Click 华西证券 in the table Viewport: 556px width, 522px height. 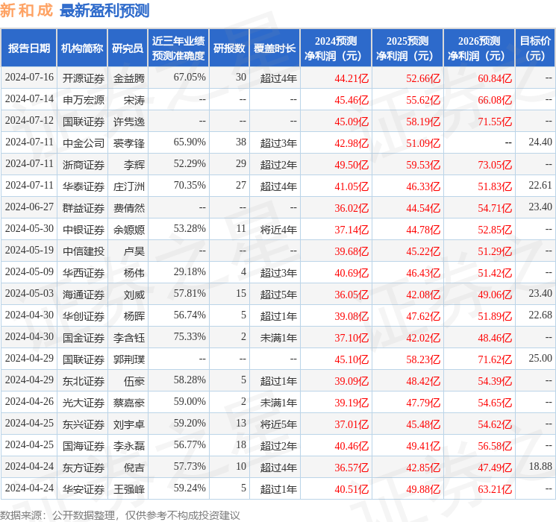click(x=84, y=273)
